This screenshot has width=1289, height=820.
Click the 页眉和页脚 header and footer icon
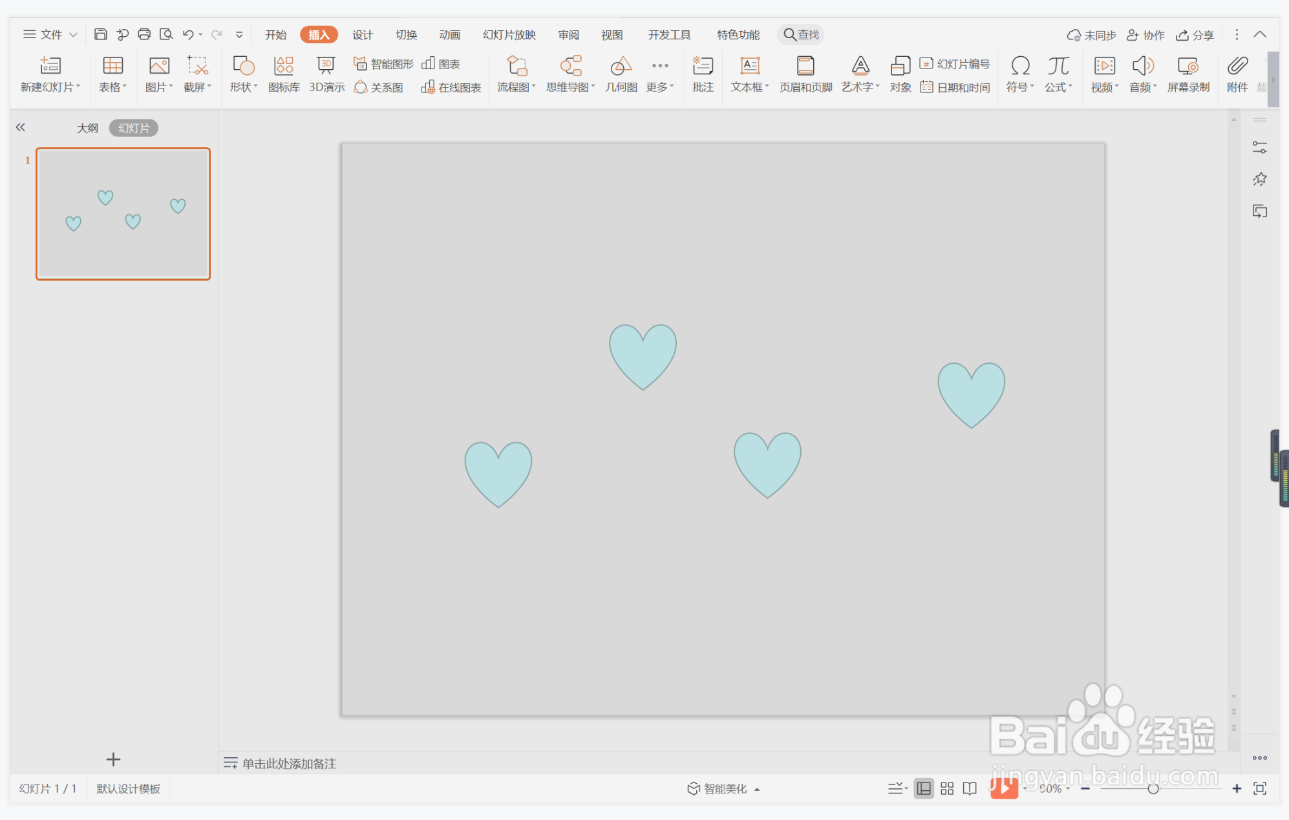point(805,74)
